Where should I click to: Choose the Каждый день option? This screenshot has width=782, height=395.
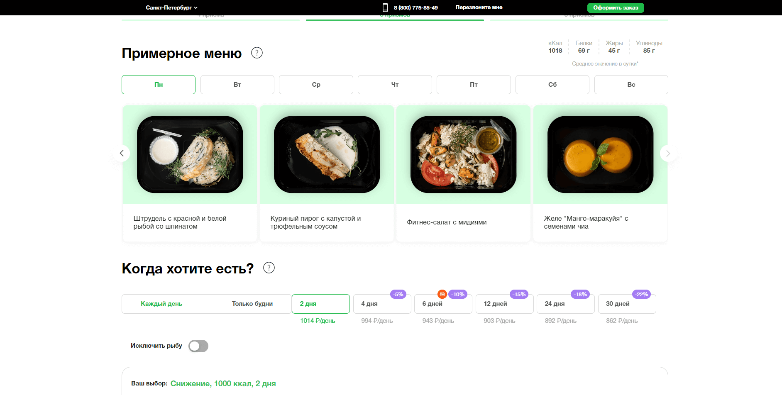pyautogui.click(x=161, y=304)
